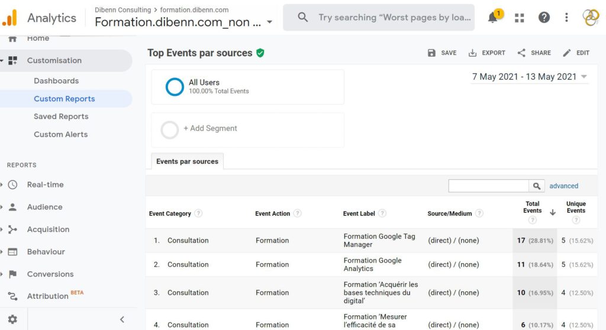This screenshot has height=330, width=606.
Task: Open the Help question mark icon
Action: [x=544, y=17]
